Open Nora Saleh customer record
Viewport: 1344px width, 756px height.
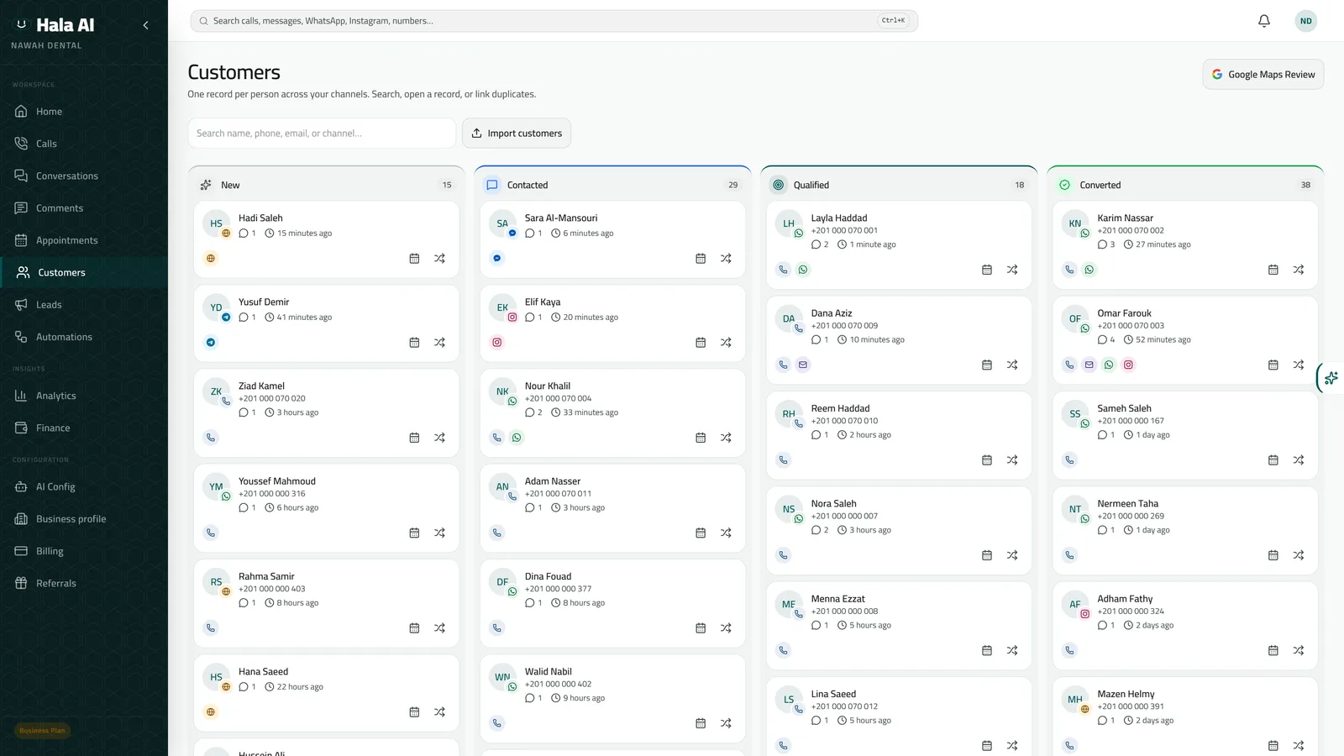899,531
